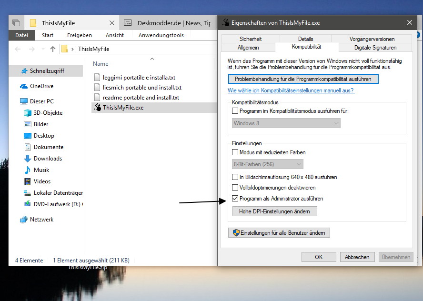
Task: Toggle Vollbildoptimierungen deaktivieren checkbox
Action: click(235, 188)
